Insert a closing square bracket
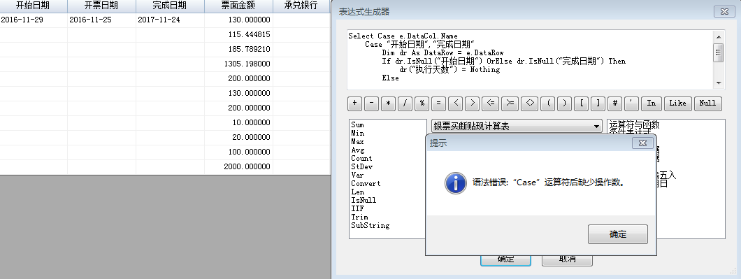The height and width of the screenshot is (279, 741). tap(598, 103)
